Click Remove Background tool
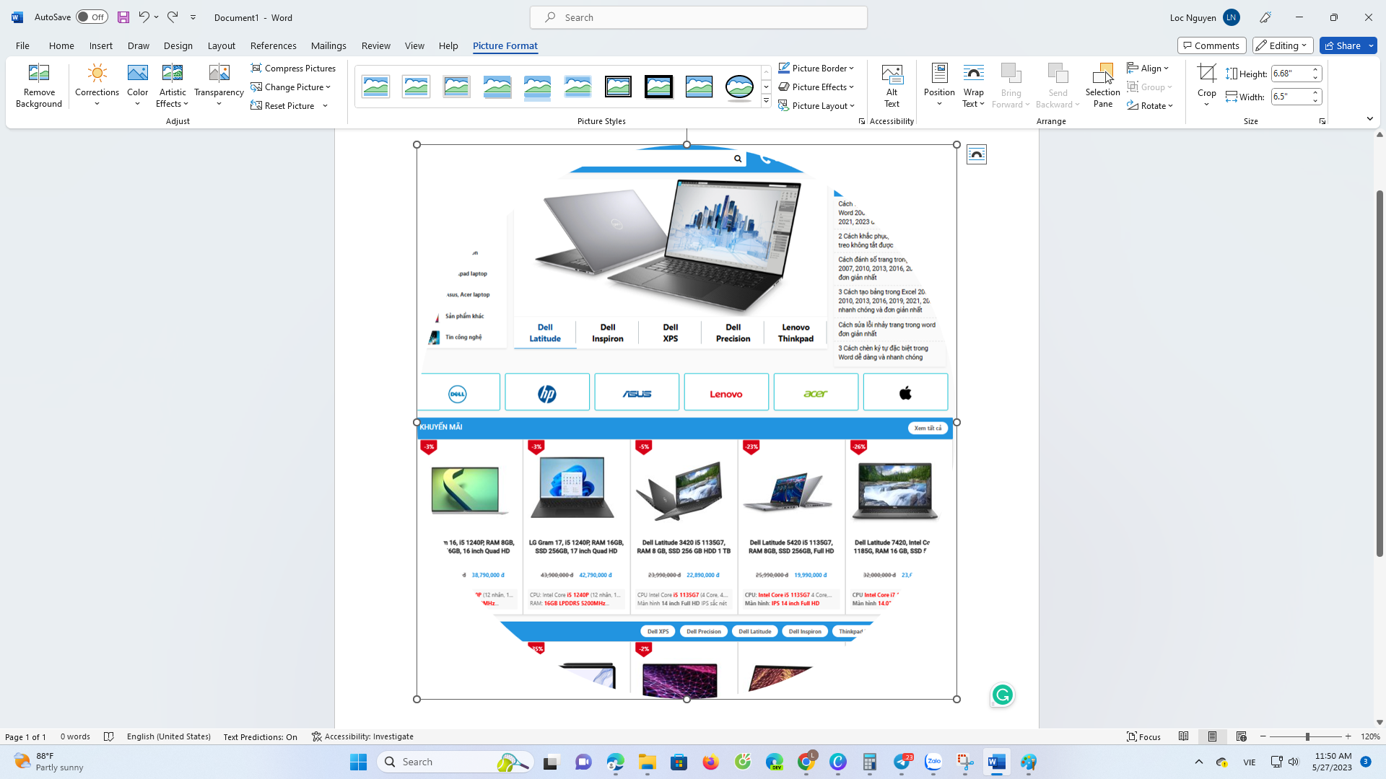This screenshot has height=779, width=1386. click(x=39, y=86)
